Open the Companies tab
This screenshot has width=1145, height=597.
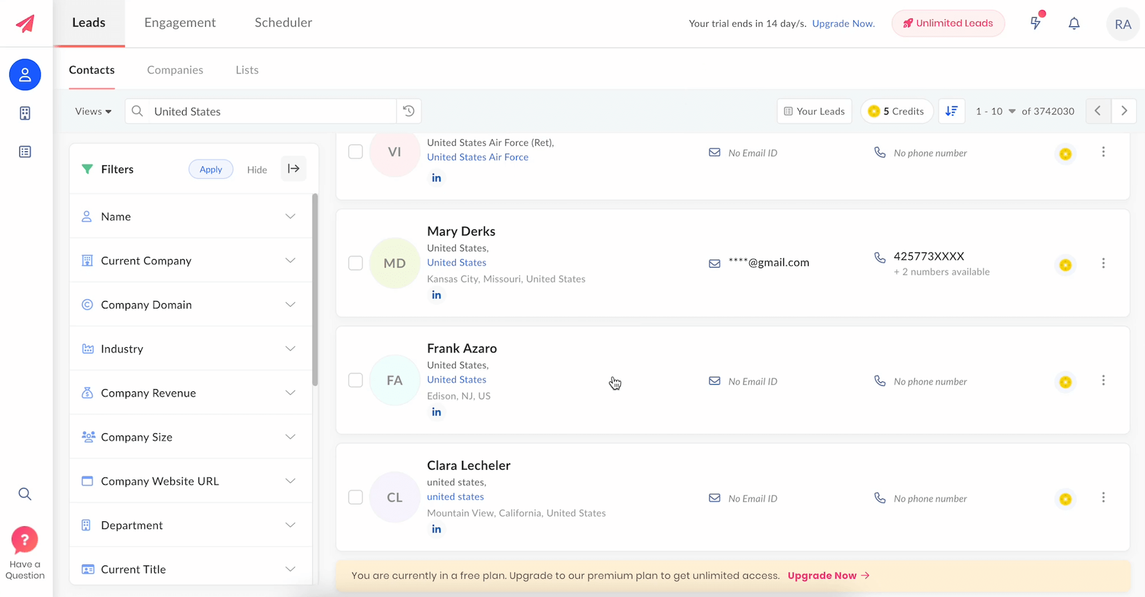point(175,70)
